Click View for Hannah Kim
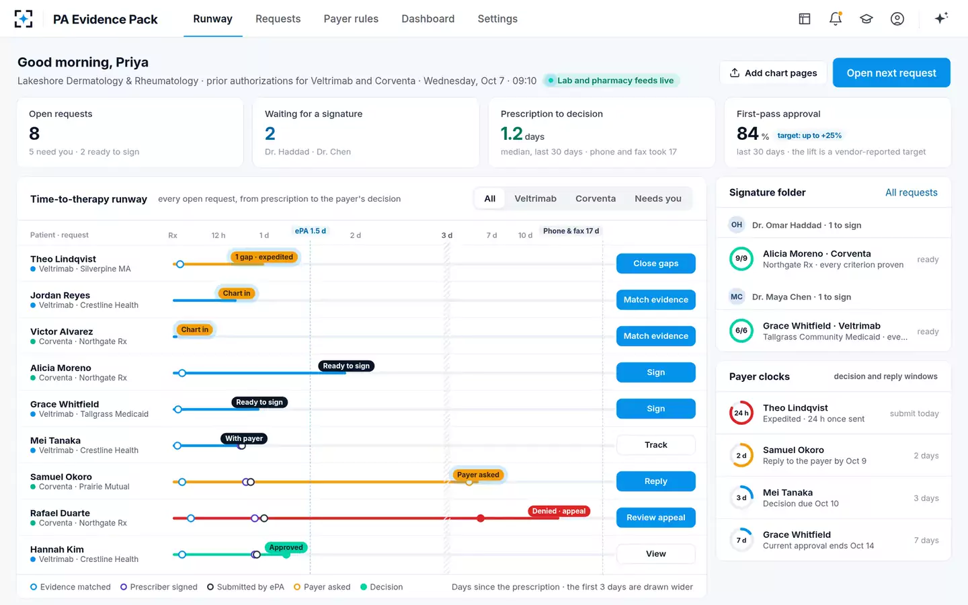Image resolution: width=968 pixels, height=605 pixels. pyautogui.click(x=656, y=554)
